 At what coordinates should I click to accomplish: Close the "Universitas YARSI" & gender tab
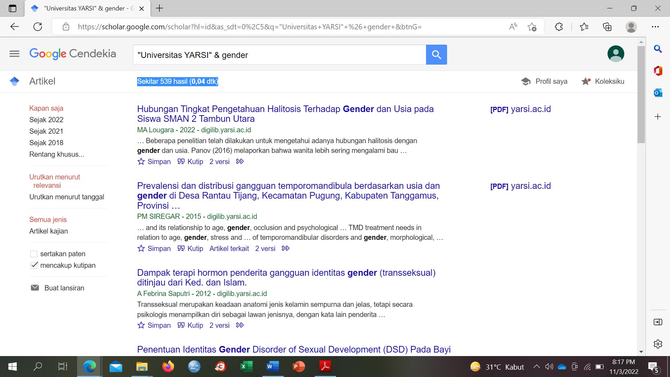[x=142, y=9]
